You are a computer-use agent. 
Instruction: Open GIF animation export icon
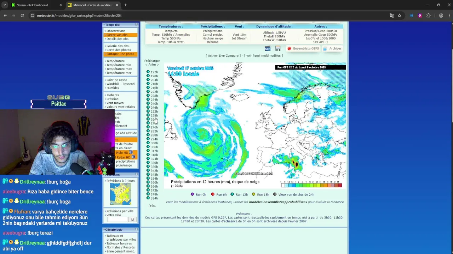coord(268,48)
